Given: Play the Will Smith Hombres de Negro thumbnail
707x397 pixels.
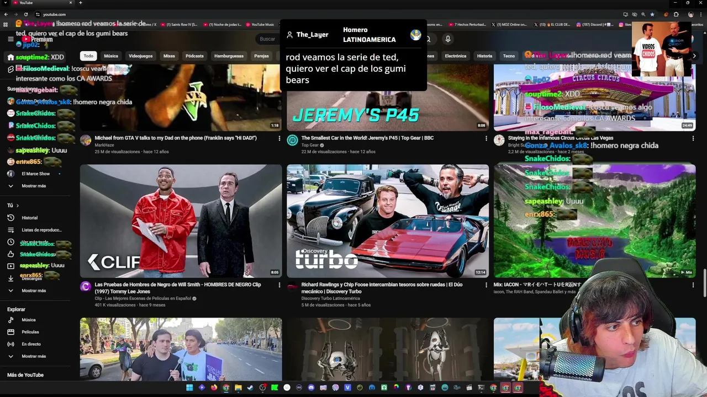Looking at the screenshot, I should [x=181, y=221].
